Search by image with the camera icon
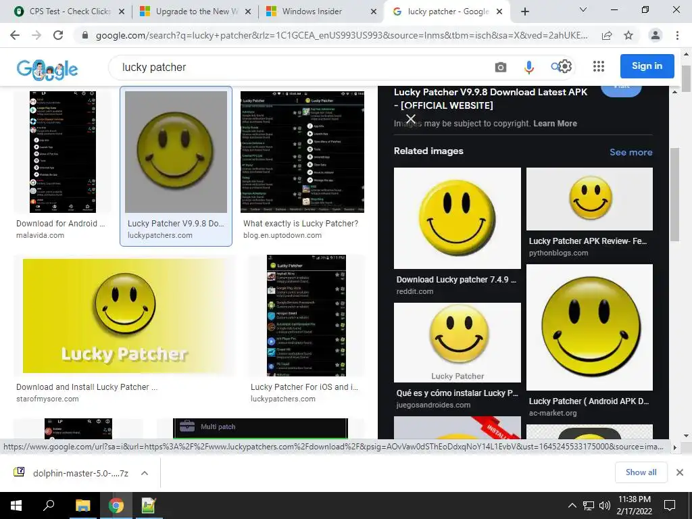Image resolution: width=692 pixels, height=519 pixels. point(501,67)
